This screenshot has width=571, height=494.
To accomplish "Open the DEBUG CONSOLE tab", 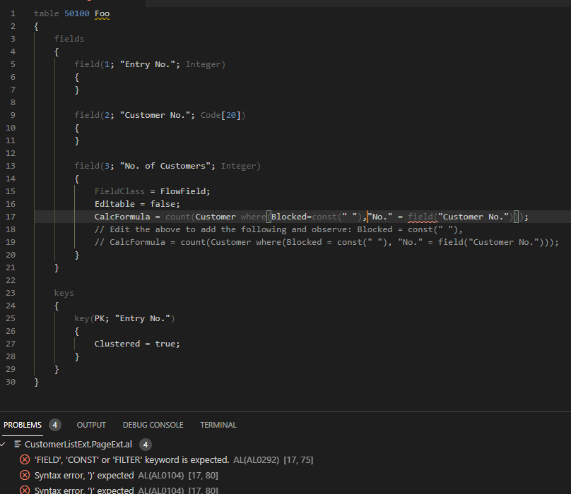I will [x=153, y=424].
